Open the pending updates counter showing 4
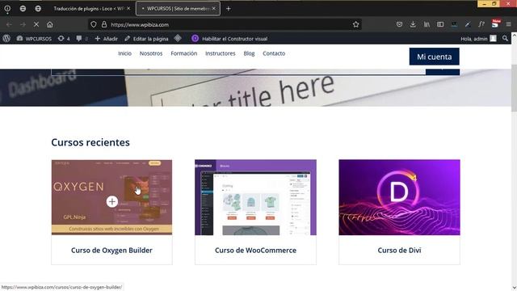 [x=64, y=39]
